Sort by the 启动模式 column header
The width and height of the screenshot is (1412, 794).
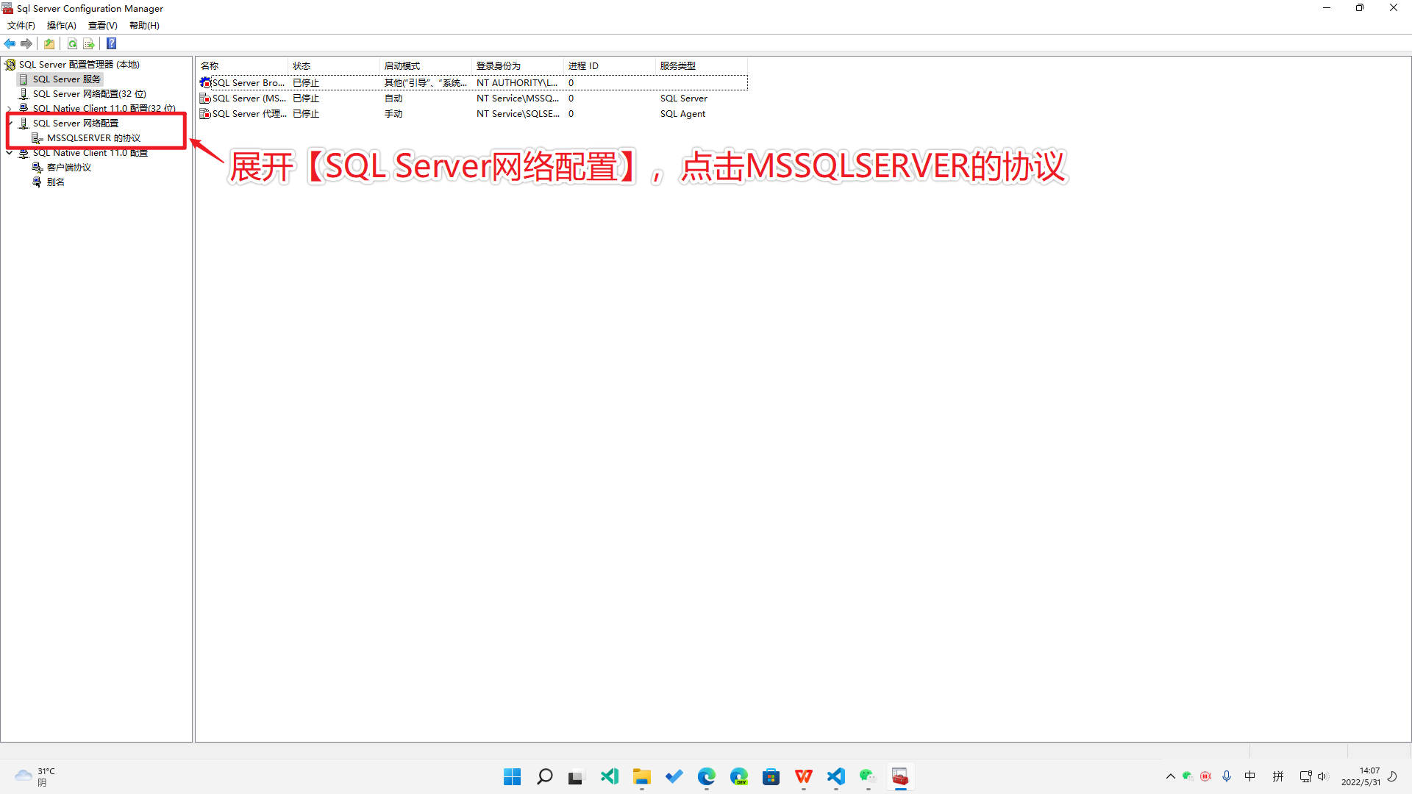pos(426,65)
